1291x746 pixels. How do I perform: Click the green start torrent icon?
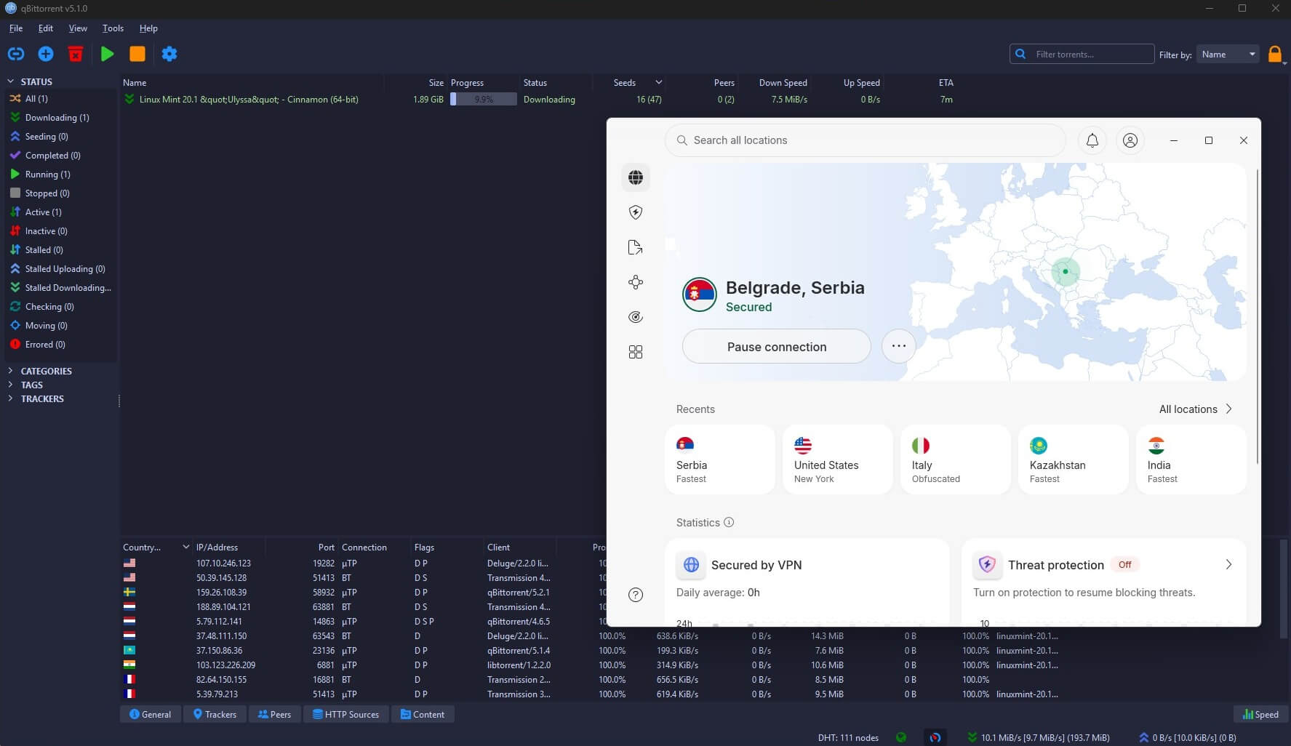[x=107, y=54]
